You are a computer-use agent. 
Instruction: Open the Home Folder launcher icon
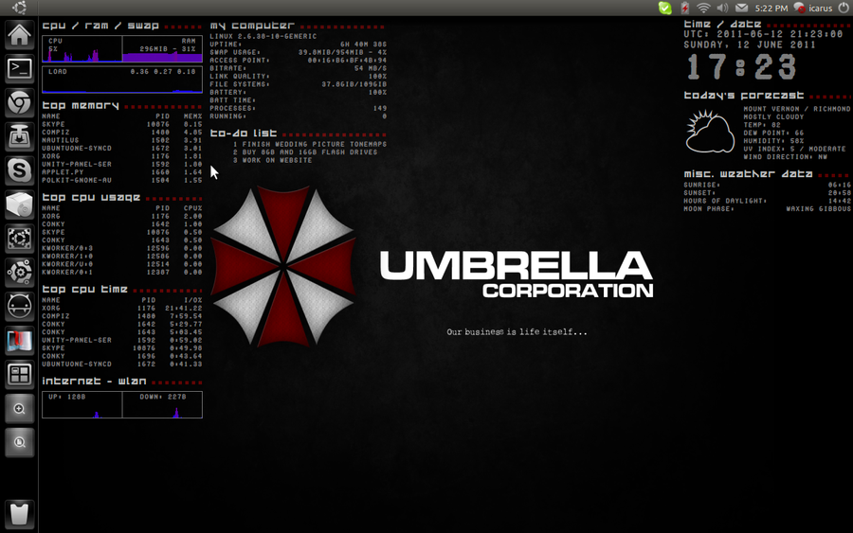click(19, 35)
